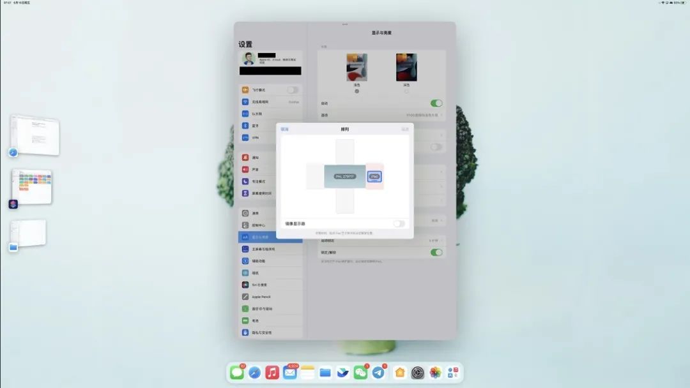The width and height of the screenshot is (690, 388).
Task: Open 电池 (Battery) in the sidebar
Action: tap(270, 321)
